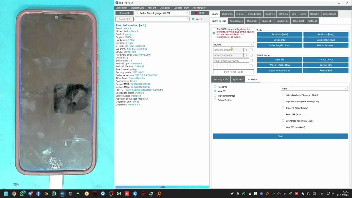352x198 pixels.
Task: Open the volume speaker tray icon
Action: coord(332,194)
